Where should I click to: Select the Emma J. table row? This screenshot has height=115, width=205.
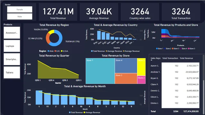click(x=175, y=103)
